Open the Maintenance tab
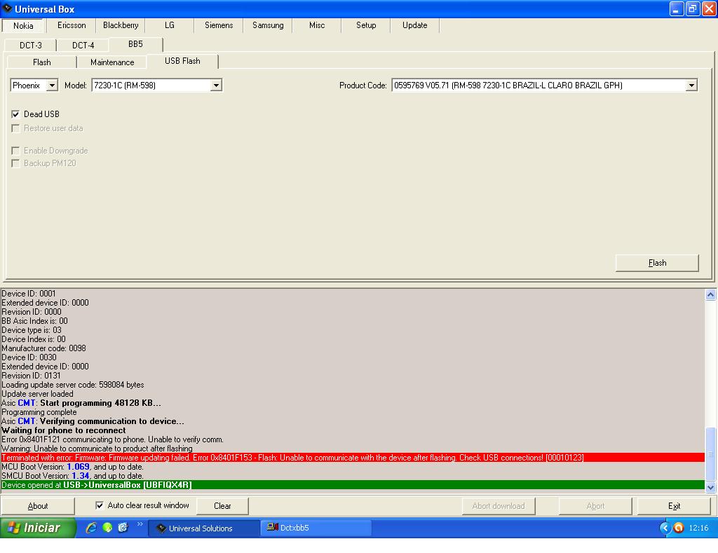The height and width of the screenshot is (553, 718). [112, 62]
